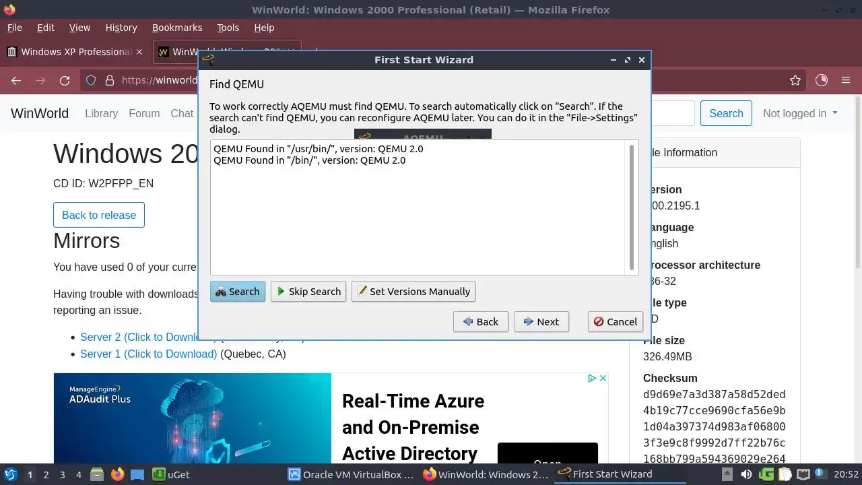The width and height of the screenshot is (862, 485).
Task: Open the Forum link in WinWorld navbar
Action: [x=144, y=113]
